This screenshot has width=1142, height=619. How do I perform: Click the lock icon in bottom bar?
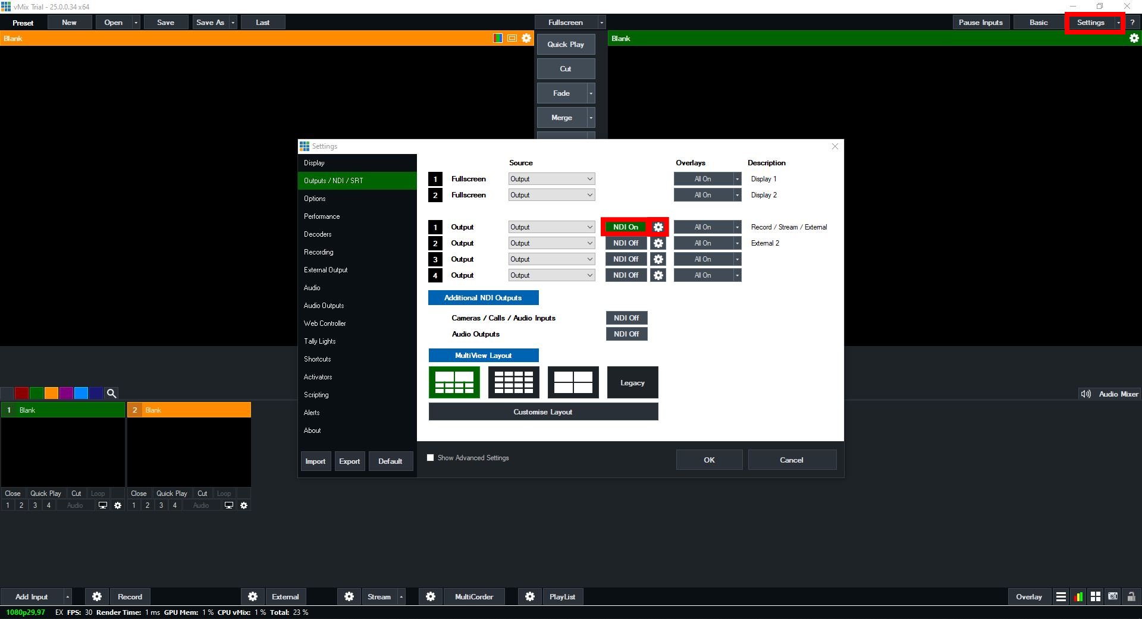coord(1131,596)
